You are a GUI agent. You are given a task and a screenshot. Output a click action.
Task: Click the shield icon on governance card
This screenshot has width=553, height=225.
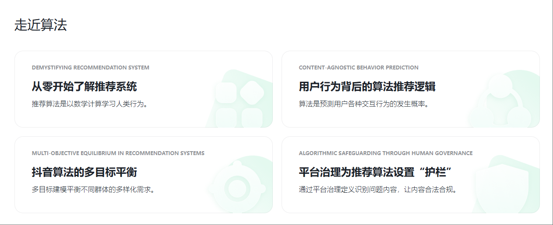[x=504, y=186]
